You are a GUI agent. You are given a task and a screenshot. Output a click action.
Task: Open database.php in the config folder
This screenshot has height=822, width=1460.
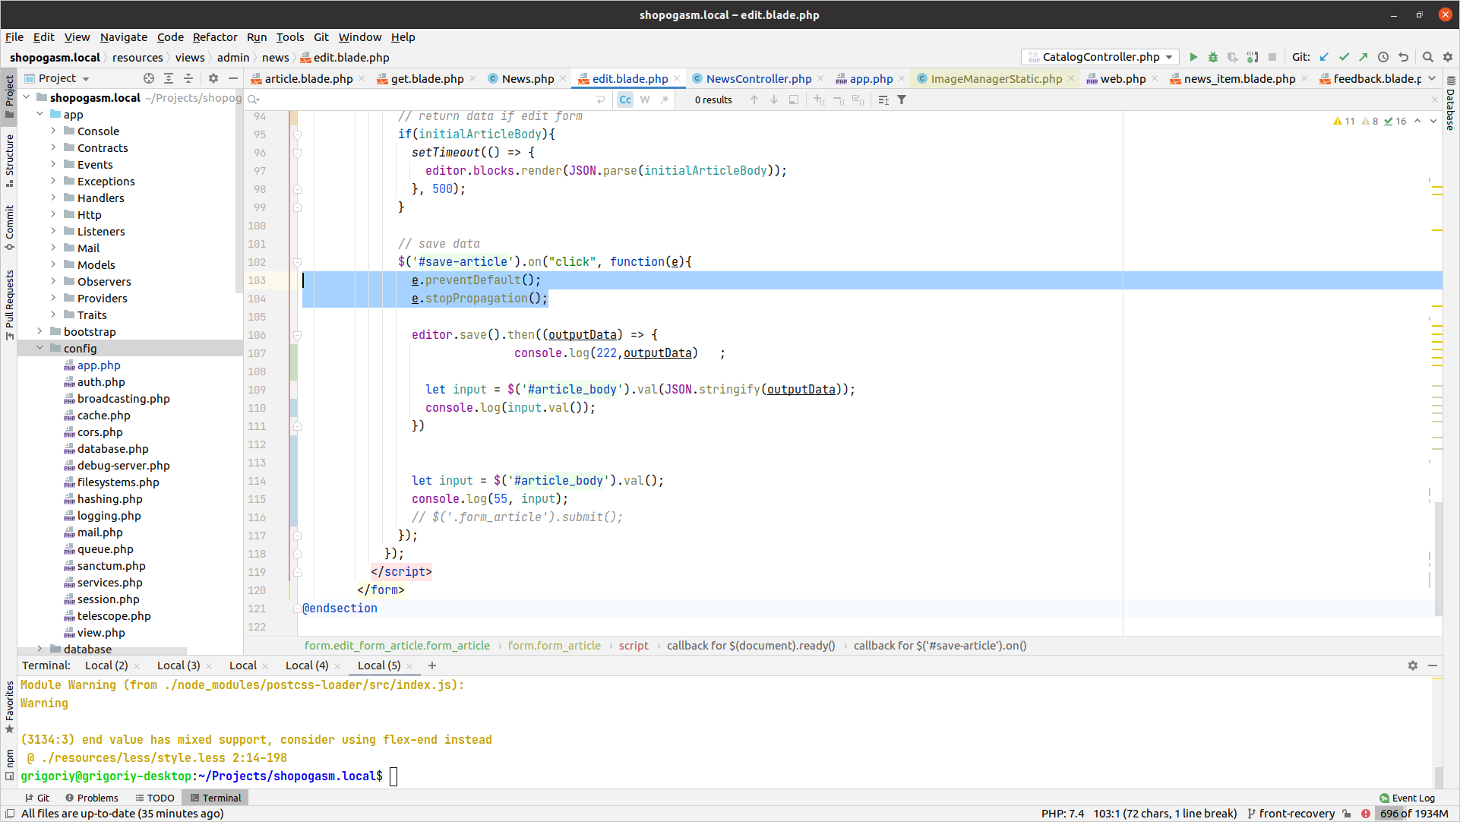click(x=112, y=448)
